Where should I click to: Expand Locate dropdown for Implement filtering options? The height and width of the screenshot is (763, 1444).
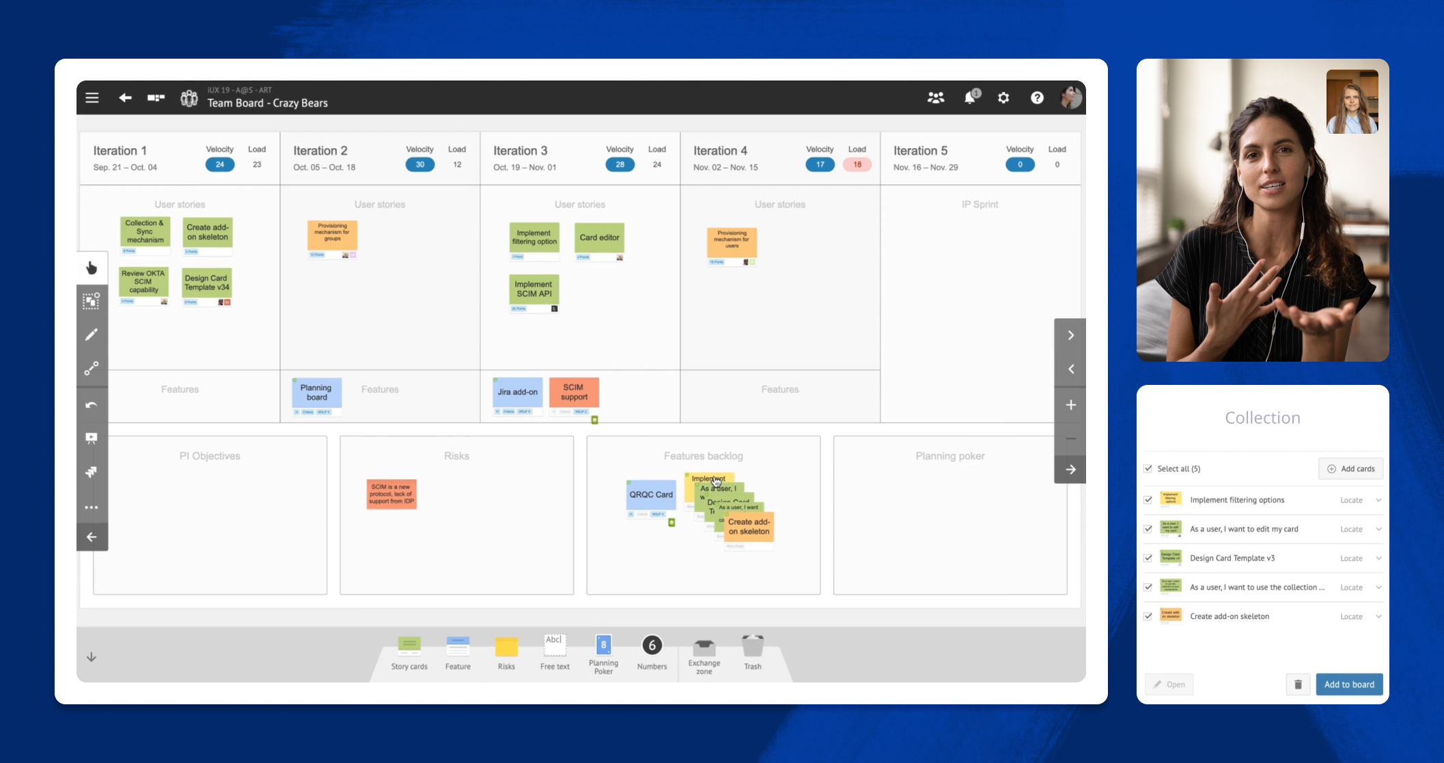click(x=1380, y=499)
